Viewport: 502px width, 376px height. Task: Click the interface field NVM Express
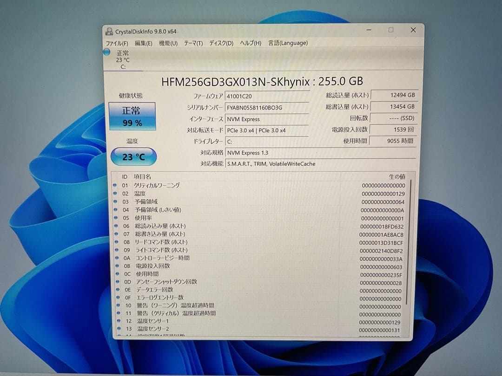tap(267, 119)
